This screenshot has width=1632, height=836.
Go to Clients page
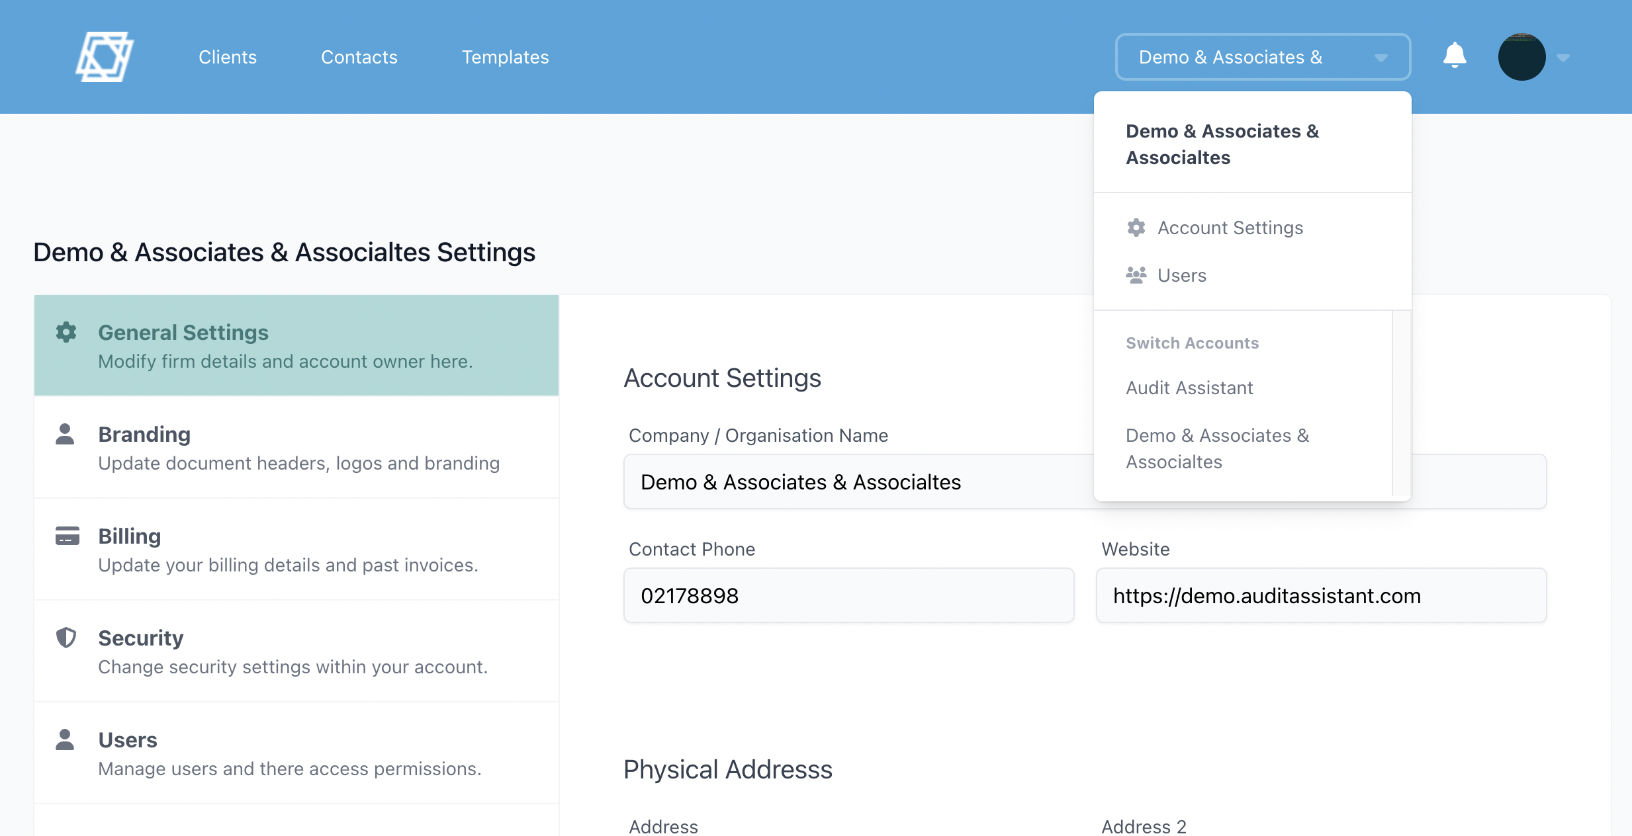coord(228,57)
